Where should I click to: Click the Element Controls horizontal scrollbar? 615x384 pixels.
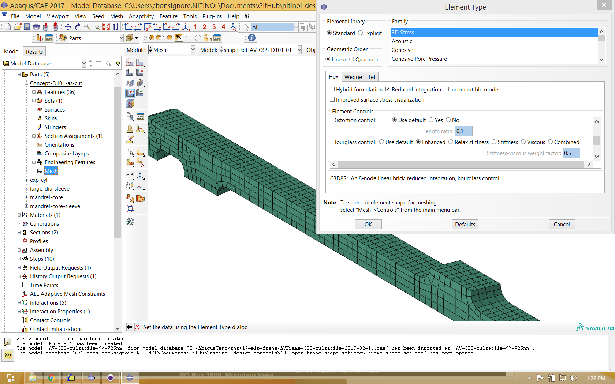coord(461,164)
